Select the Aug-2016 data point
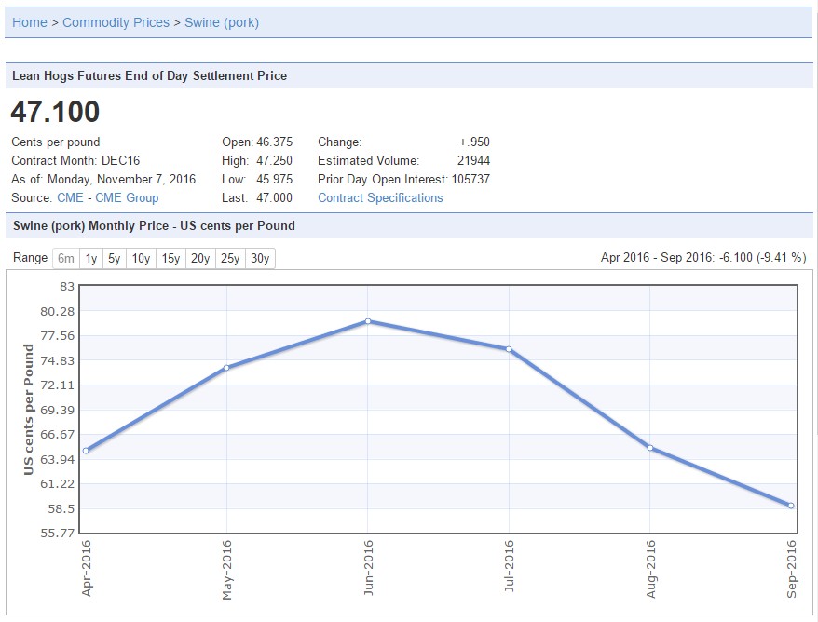Viewport: 818px width, 622px height. (x=650, y=448)
